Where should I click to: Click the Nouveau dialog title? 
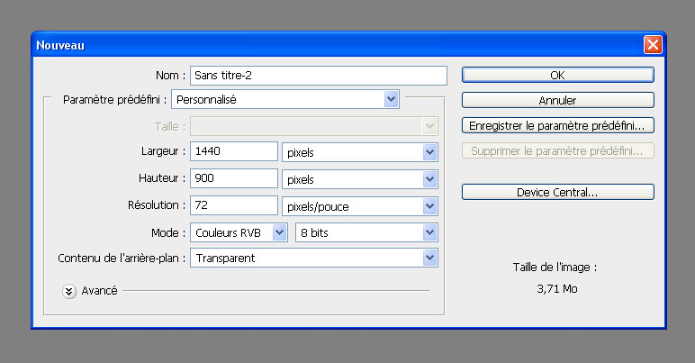(60, 45)
